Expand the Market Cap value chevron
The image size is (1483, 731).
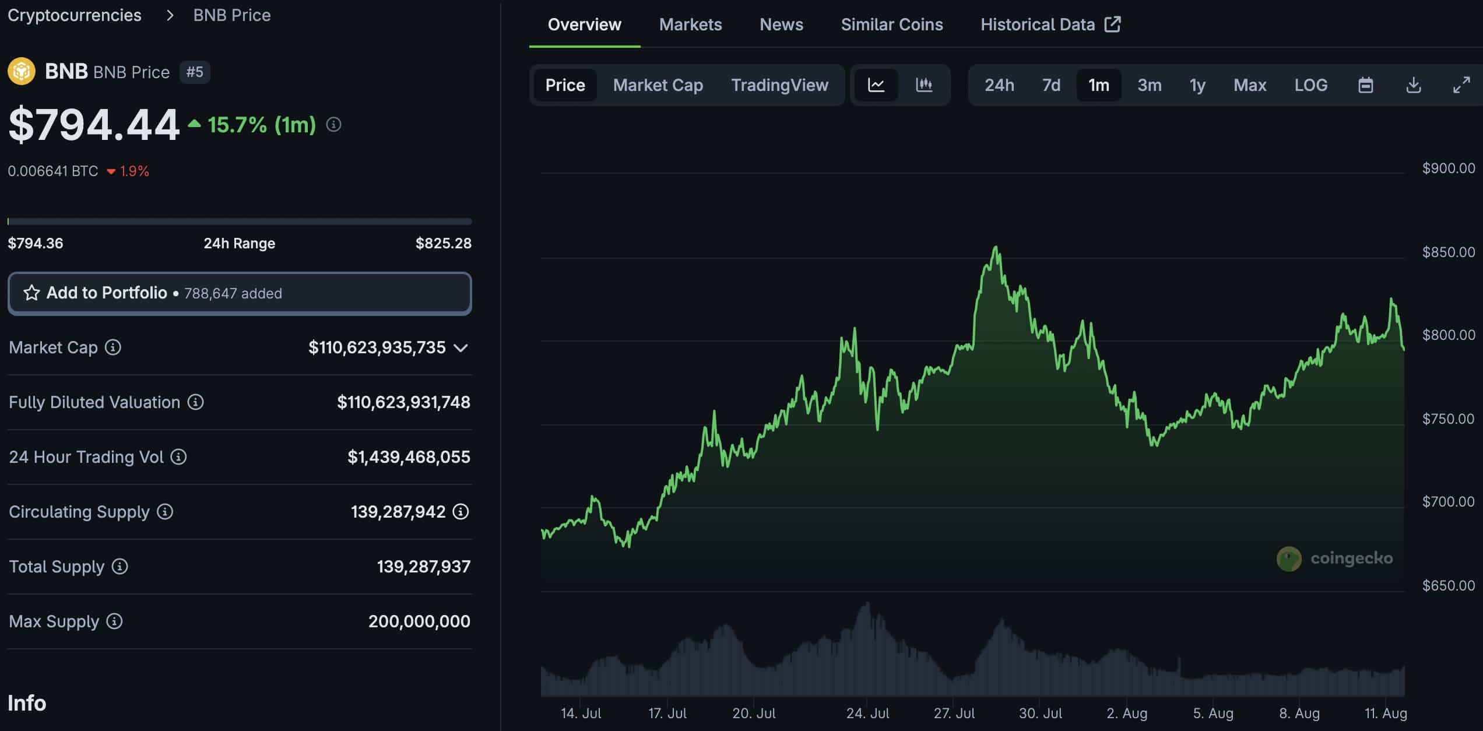[461, 348]
